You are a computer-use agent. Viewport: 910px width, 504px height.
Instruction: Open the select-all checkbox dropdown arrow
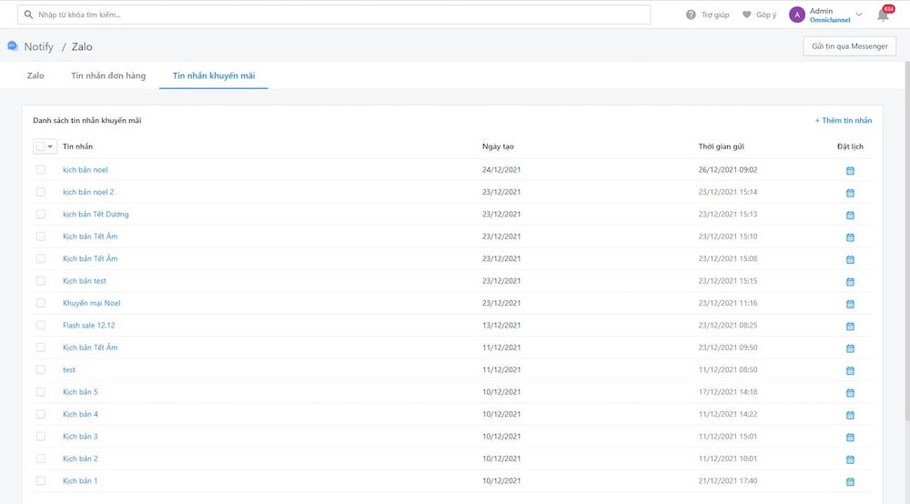point(51,146)
